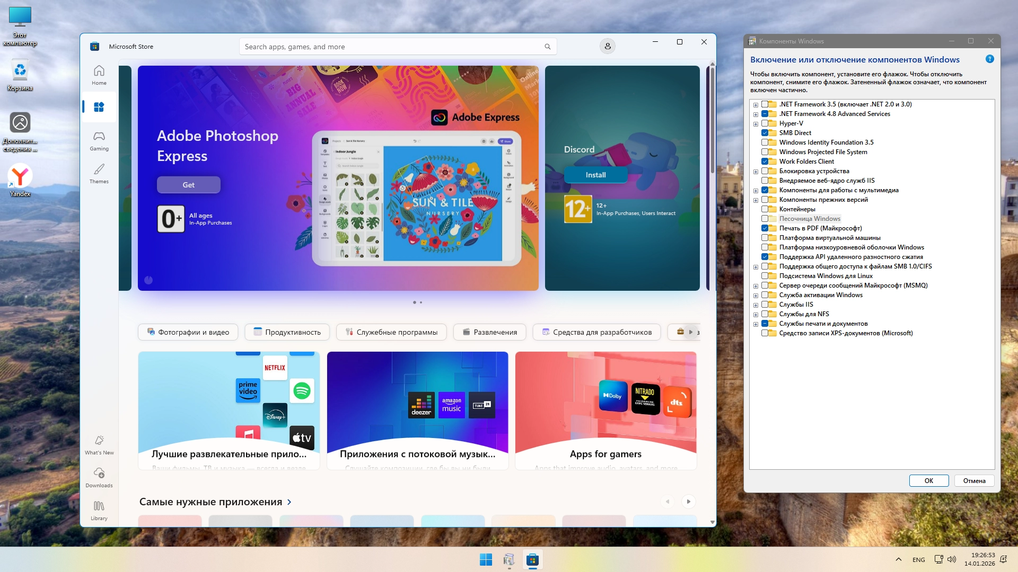Click the search magnifier icon in Store
Screen dimensions: 1018x572
click(x=547, y=47)
